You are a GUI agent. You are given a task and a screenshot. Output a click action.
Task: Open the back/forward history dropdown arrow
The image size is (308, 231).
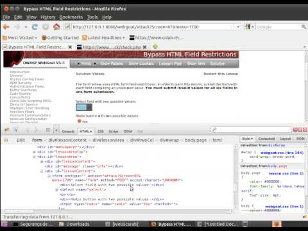click(26, 27)
